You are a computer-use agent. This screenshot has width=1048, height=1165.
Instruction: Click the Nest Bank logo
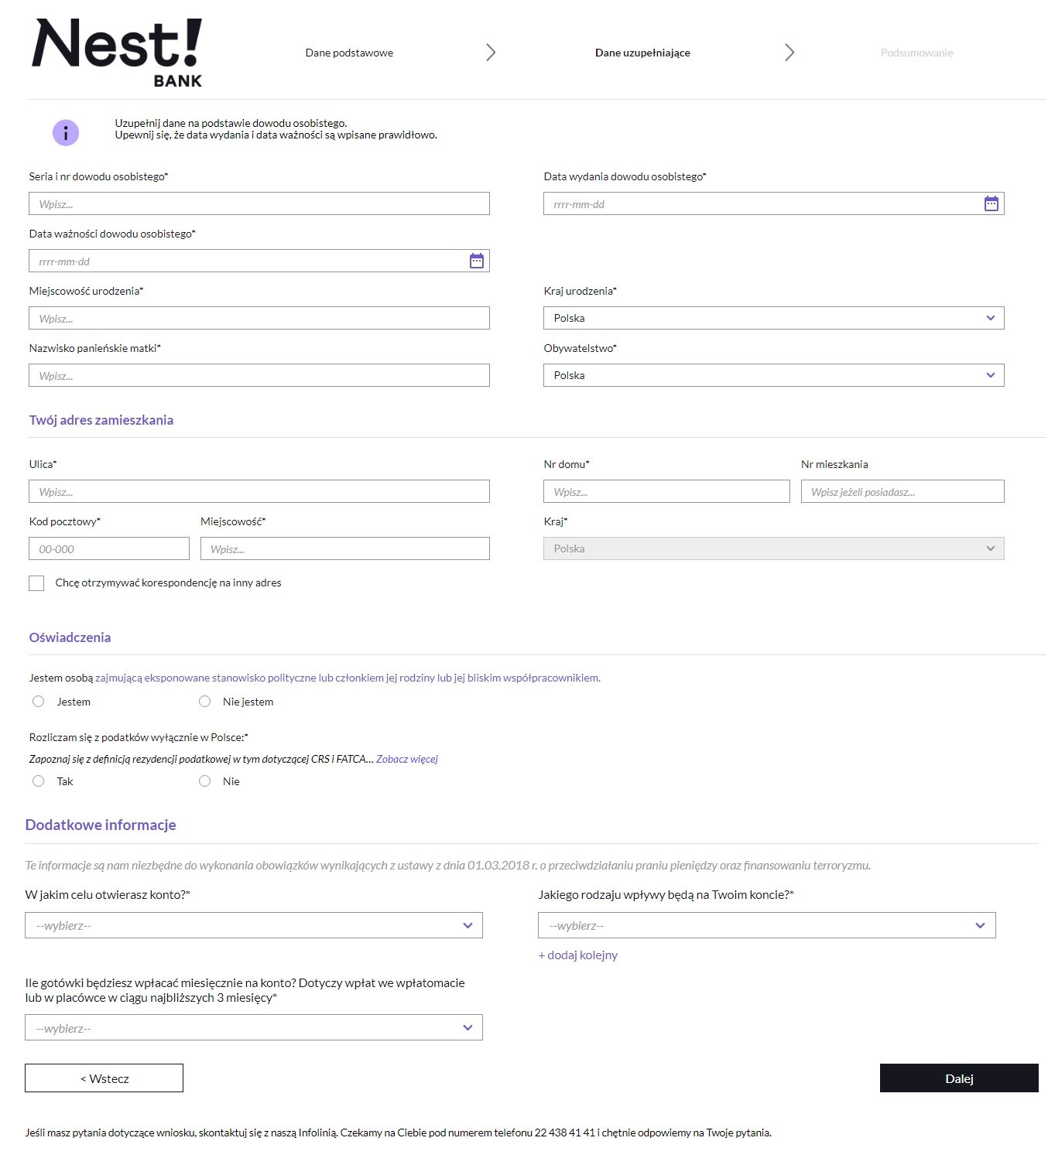(x=117, y=53)
